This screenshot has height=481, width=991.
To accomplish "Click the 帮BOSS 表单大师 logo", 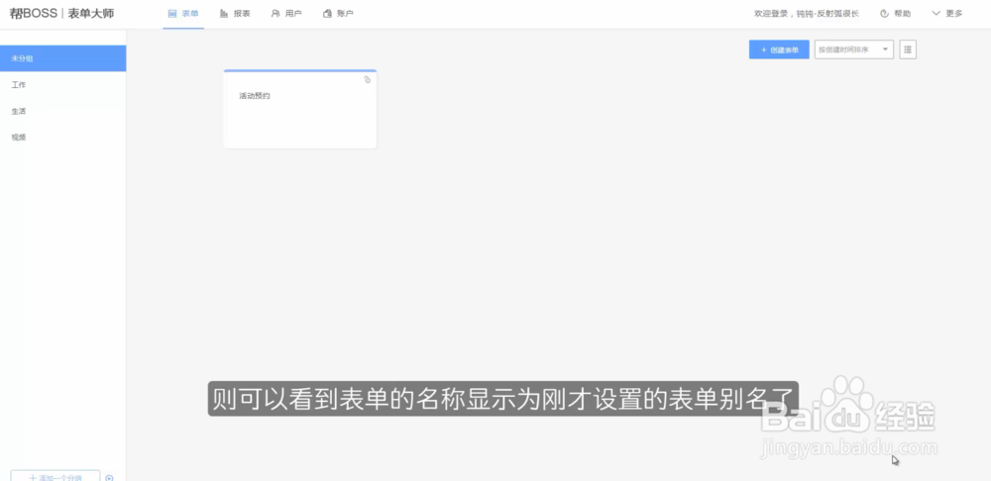I will pyautogui.click(x=61, y=13).
